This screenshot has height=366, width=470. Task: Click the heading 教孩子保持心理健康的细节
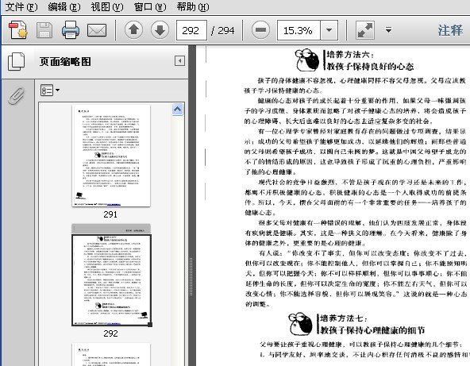click(x=372, y=330)
